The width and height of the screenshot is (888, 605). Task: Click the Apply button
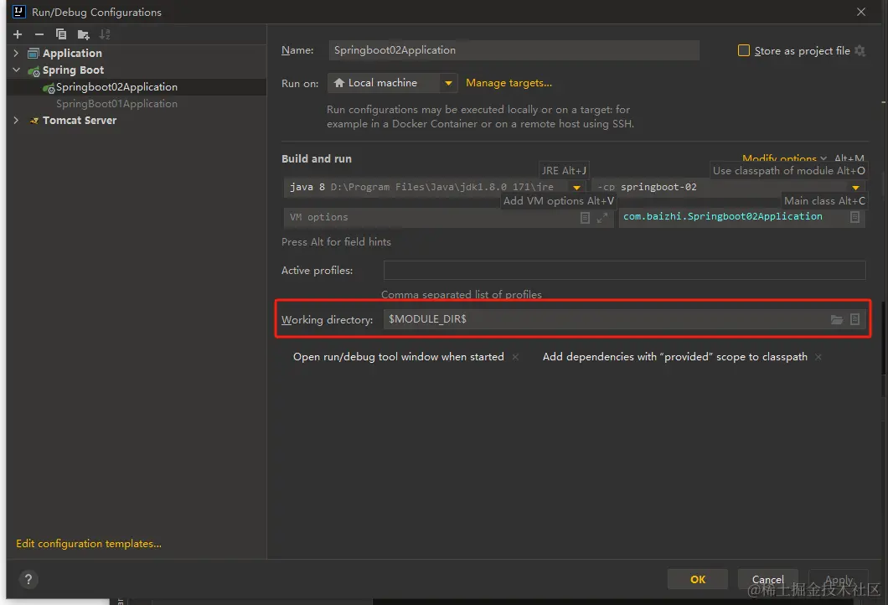tap(839, 579)
